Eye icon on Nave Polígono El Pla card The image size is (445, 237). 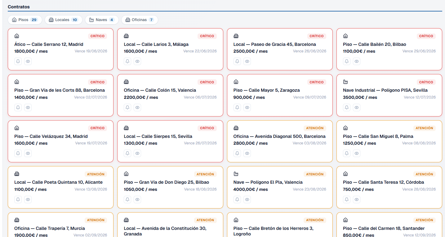click(247, 200)
